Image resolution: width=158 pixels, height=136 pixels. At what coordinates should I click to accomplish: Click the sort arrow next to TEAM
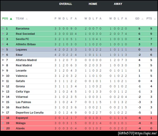click(27, 19)
